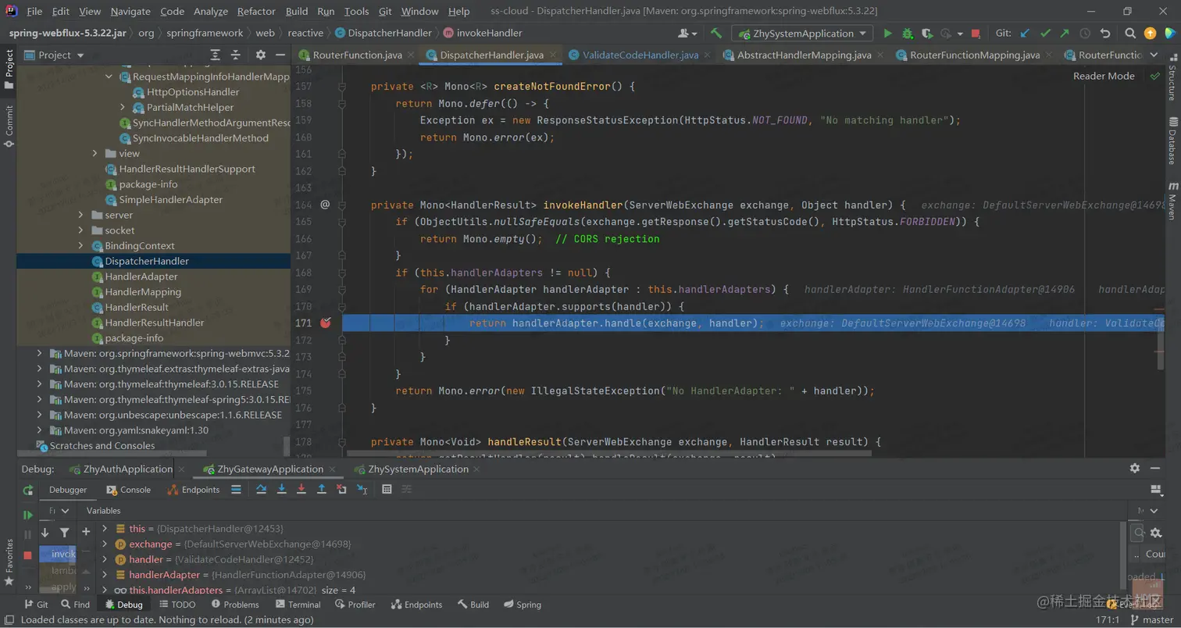Switch to the RouterFunction.java editor tab
This screenshot has height=628, width=1181.
click(x=357, y=55)
